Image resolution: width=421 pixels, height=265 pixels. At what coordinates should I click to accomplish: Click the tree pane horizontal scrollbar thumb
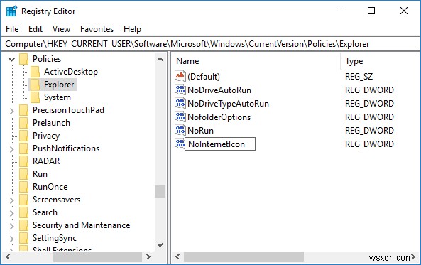(x=97, y=257)
